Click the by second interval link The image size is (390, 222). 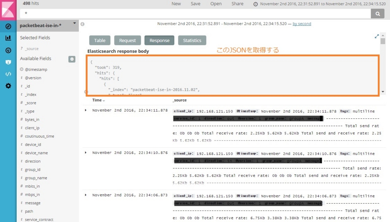point(302,24)
